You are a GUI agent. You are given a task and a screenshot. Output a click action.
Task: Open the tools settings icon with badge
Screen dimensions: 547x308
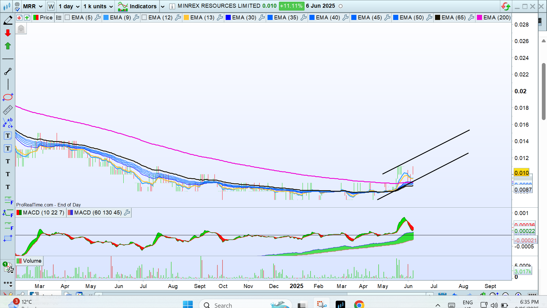pos(8,268)
